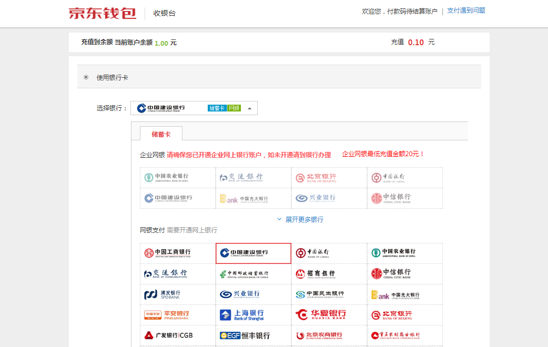The image size is (548, 347).
Task: Select 中信银行 under 网银支付
Action: 405,273
